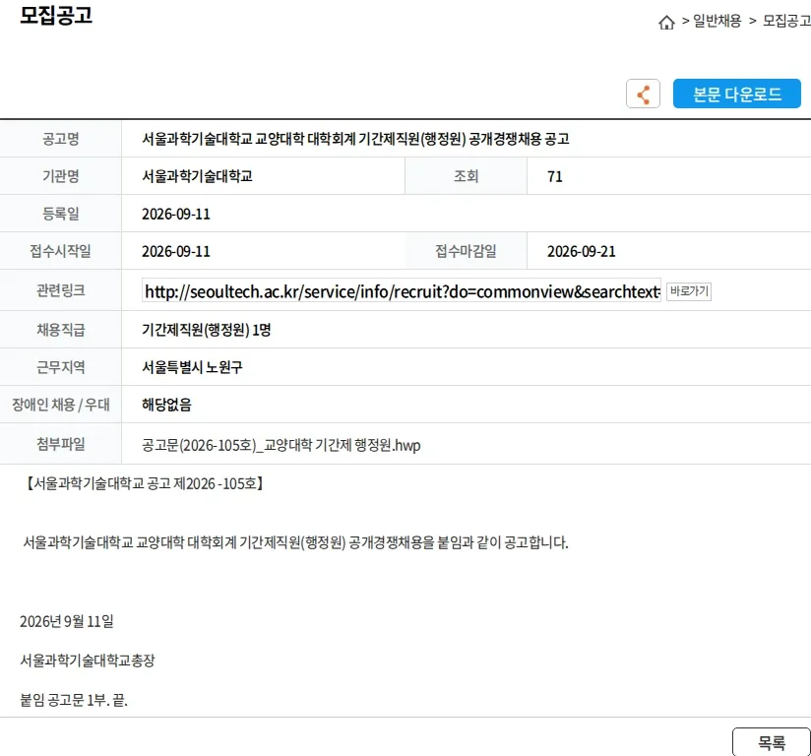Click the 채용직급 row label
Viewport: 811px width, 756px height.
pyautogui.click(x=60, y=330)
